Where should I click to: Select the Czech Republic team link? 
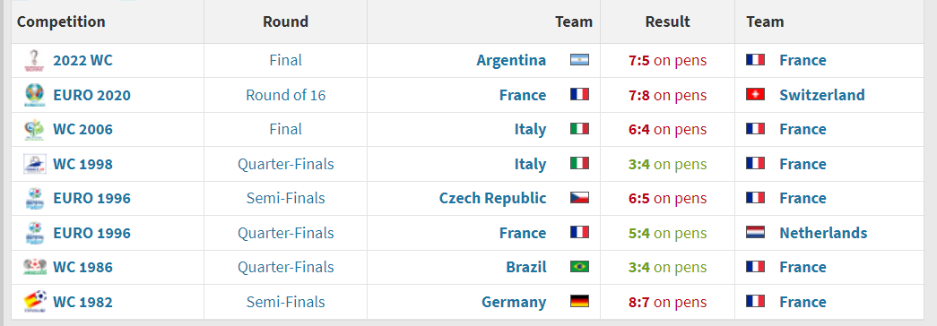(492, 198)
